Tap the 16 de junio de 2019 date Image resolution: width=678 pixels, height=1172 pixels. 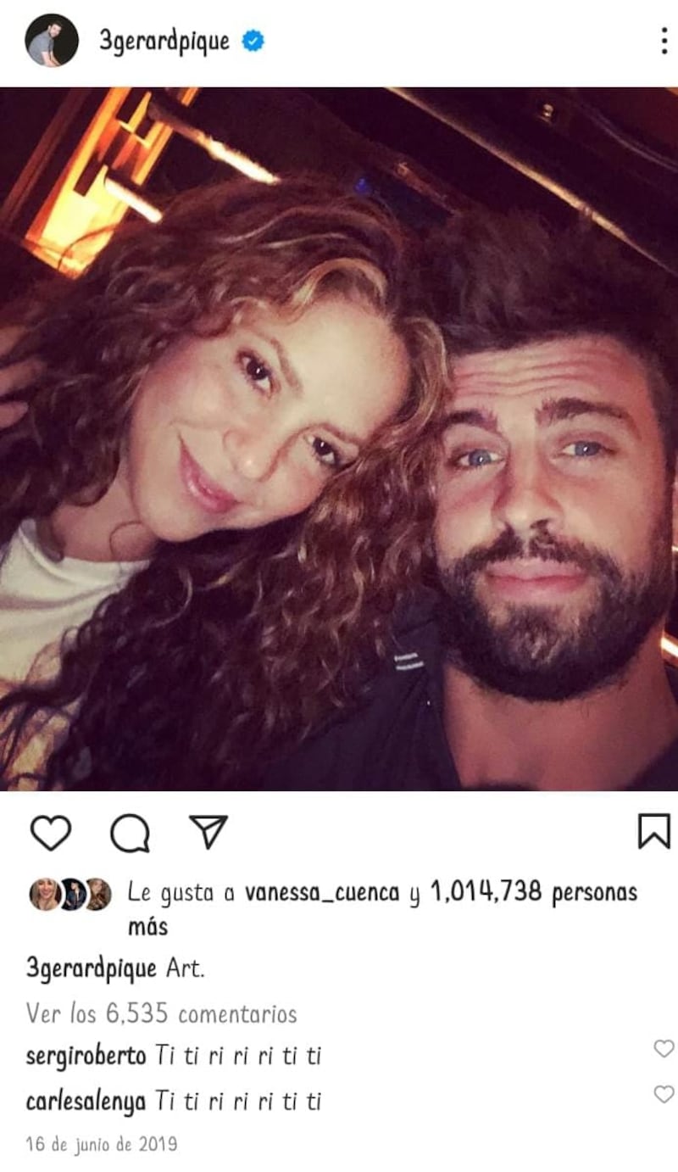pyautogui.click(x=102, y=1144)
